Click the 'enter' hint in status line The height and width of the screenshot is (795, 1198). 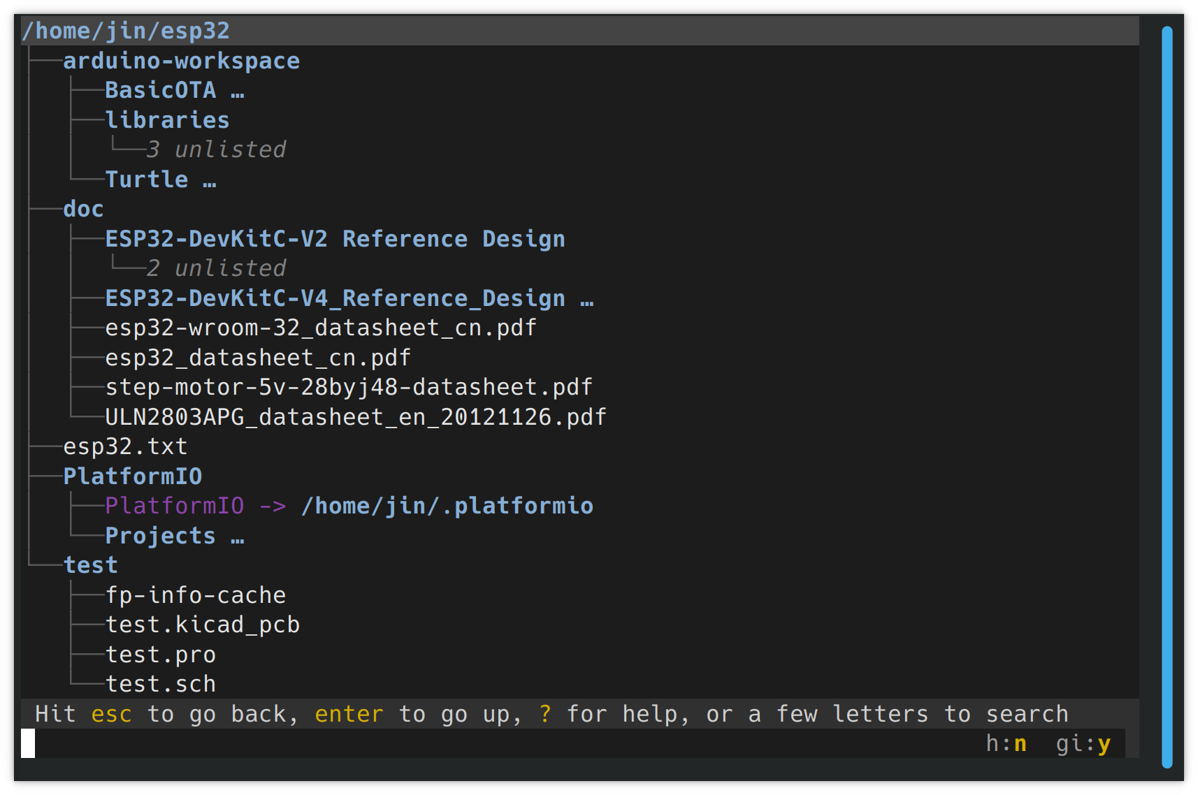[x=349, y=714]
